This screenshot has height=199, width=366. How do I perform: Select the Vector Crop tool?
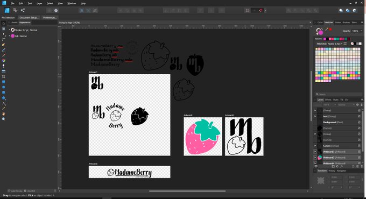point(4,76)
